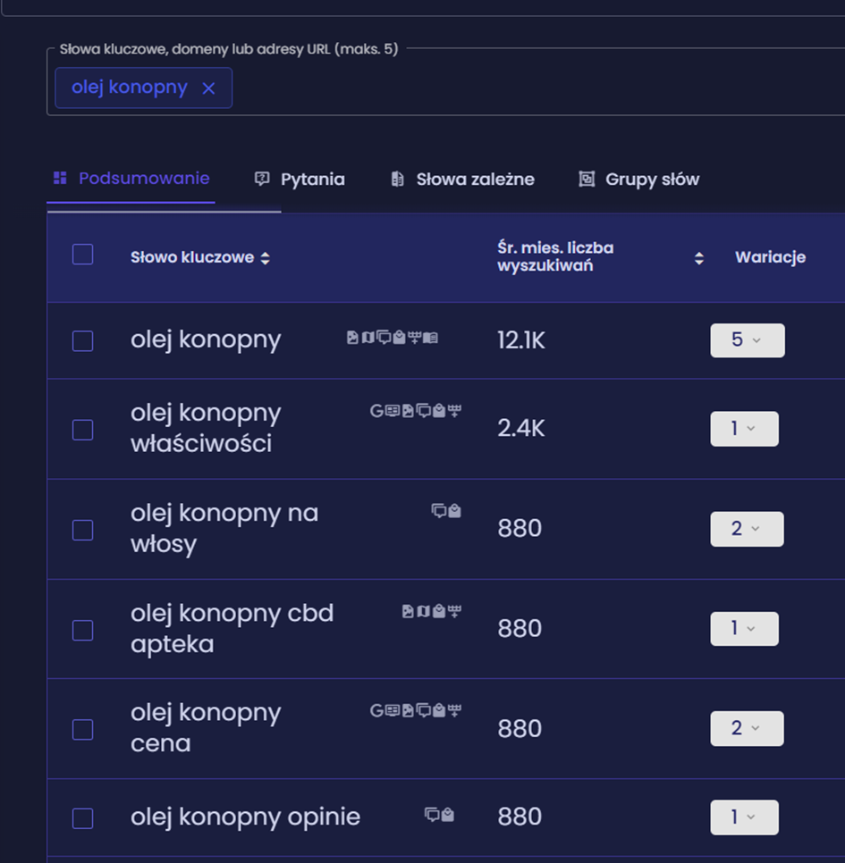Check the box for 'olej konopny na włosy'
Viewport: 845px width, 863px height.
82,530
